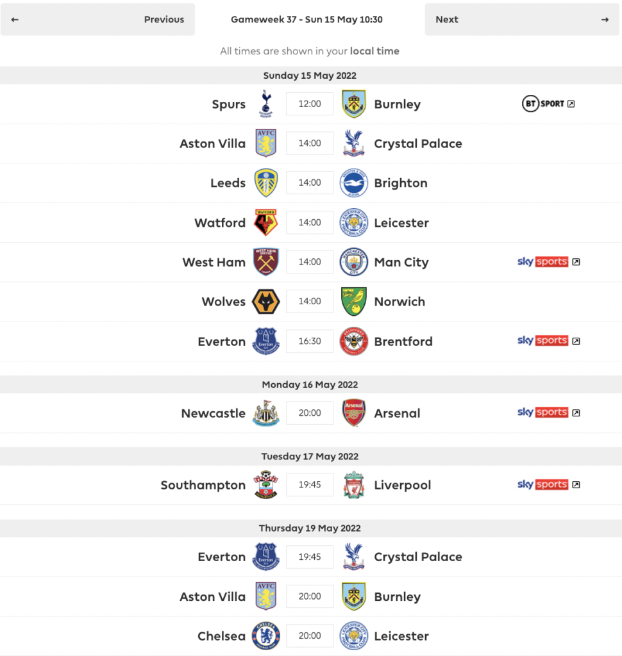The image size is (622, 656).
Task: Select the Chelsea club crest
Action: (265, 635)
